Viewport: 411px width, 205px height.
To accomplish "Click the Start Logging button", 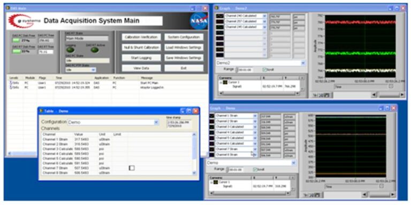I will tap(141, 58).
